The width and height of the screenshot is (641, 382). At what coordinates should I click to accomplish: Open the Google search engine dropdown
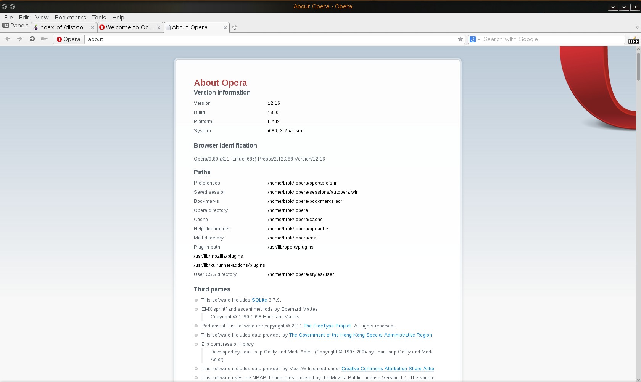point(475,39)
